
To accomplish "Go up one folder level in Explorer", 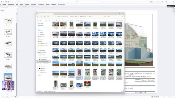I will (45, 17).
